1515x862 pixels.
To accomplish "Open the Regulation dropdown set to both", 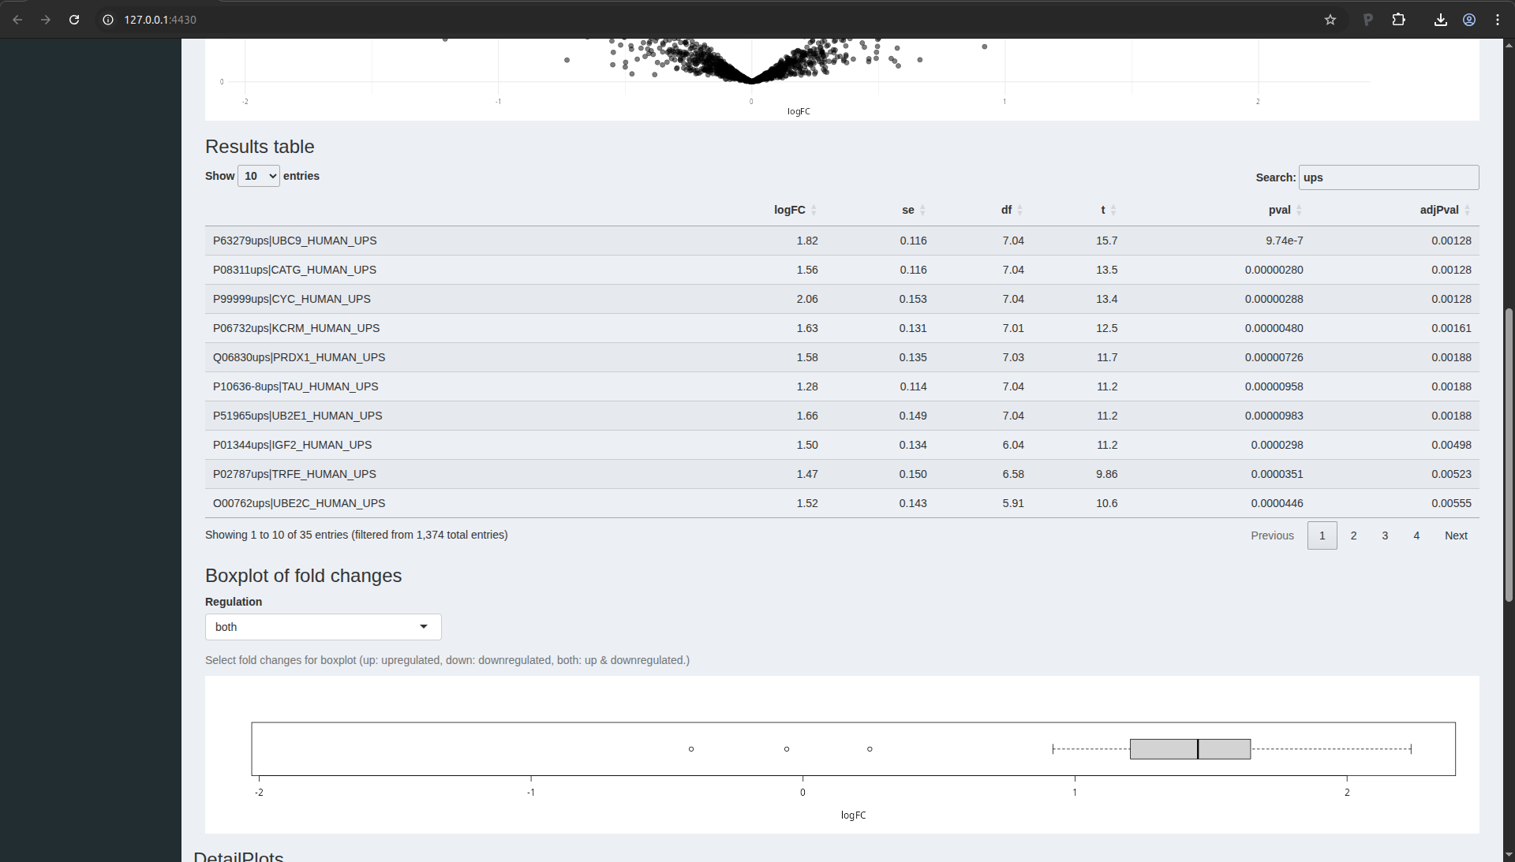I will [323, 627].
